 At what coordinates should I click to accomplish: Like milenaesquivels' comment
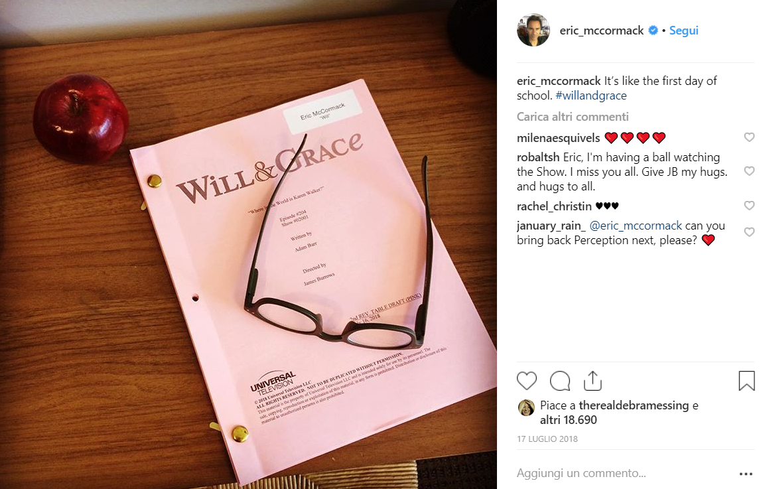pos(749,137)
